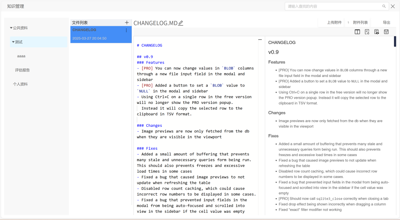This screenshot has width=400, height=220.
Task: Click '### Changes' heading in editor
Action: click(x=150, y=126)
